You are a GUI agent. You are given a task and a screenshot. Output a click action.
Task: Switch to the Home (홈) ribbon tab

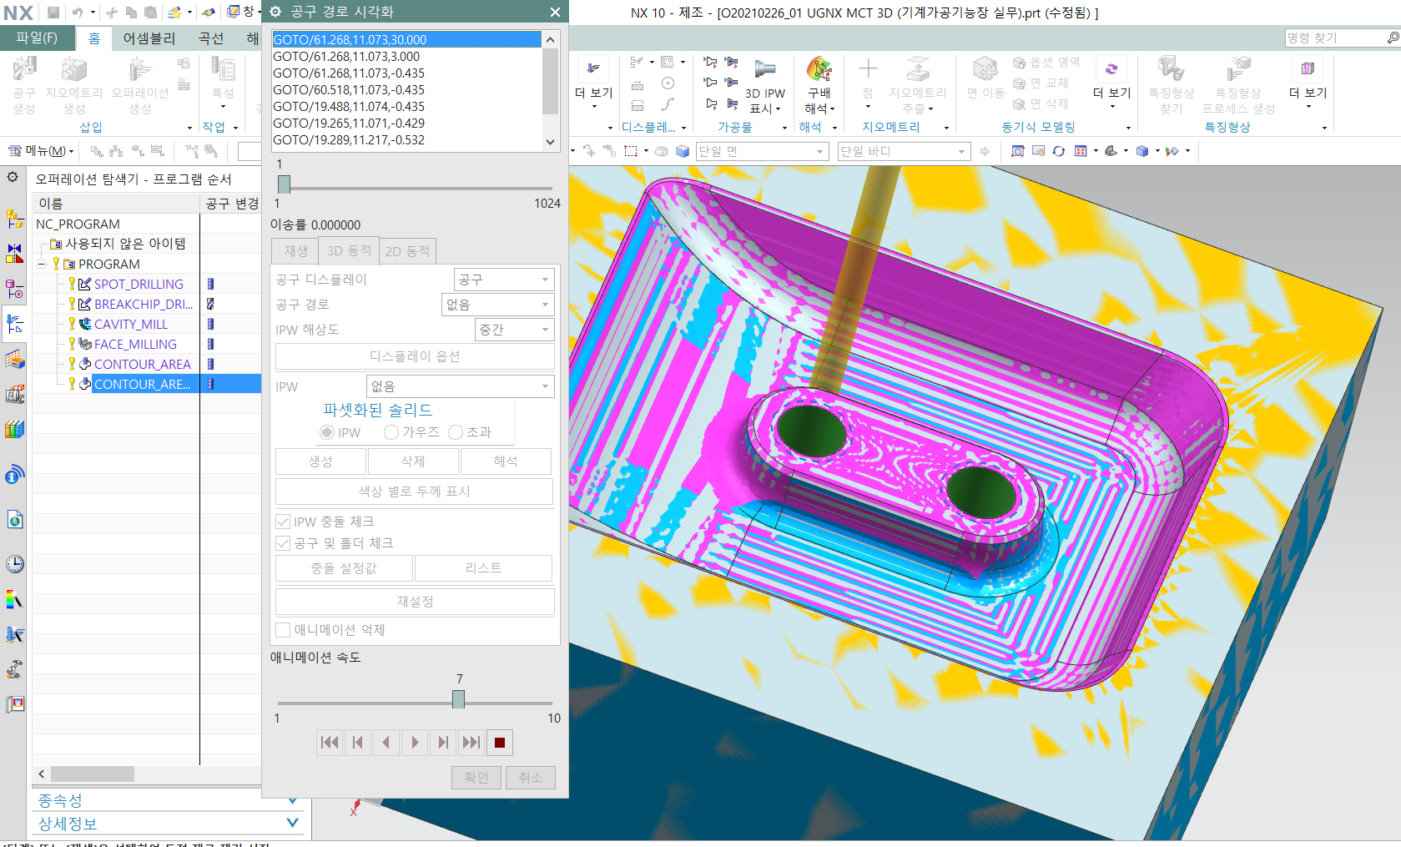point(94,38)
